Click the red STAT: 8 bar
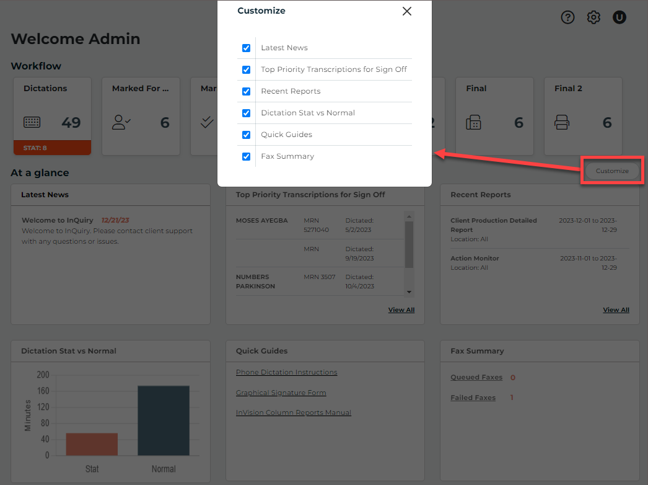The width and height of the screenshot is (648, 485). [52, 148]
